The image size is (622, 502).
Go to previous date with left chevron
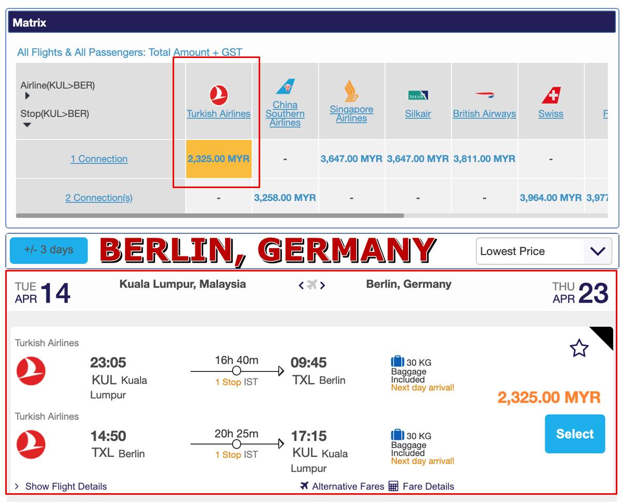click(301, 285)
